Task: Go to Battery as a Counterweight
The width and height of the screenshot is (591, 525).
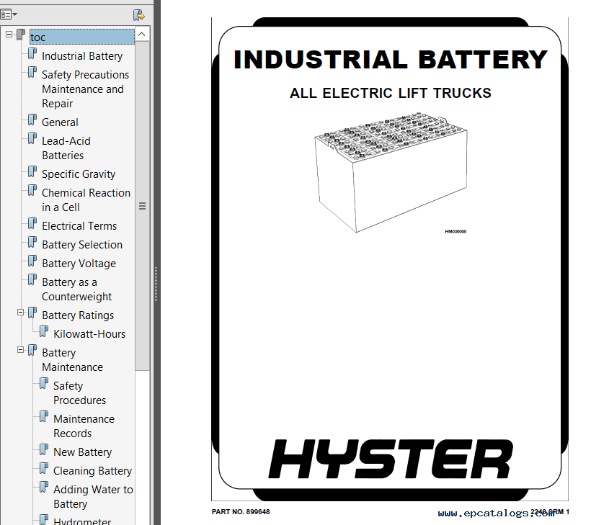Action: (76, 290)
